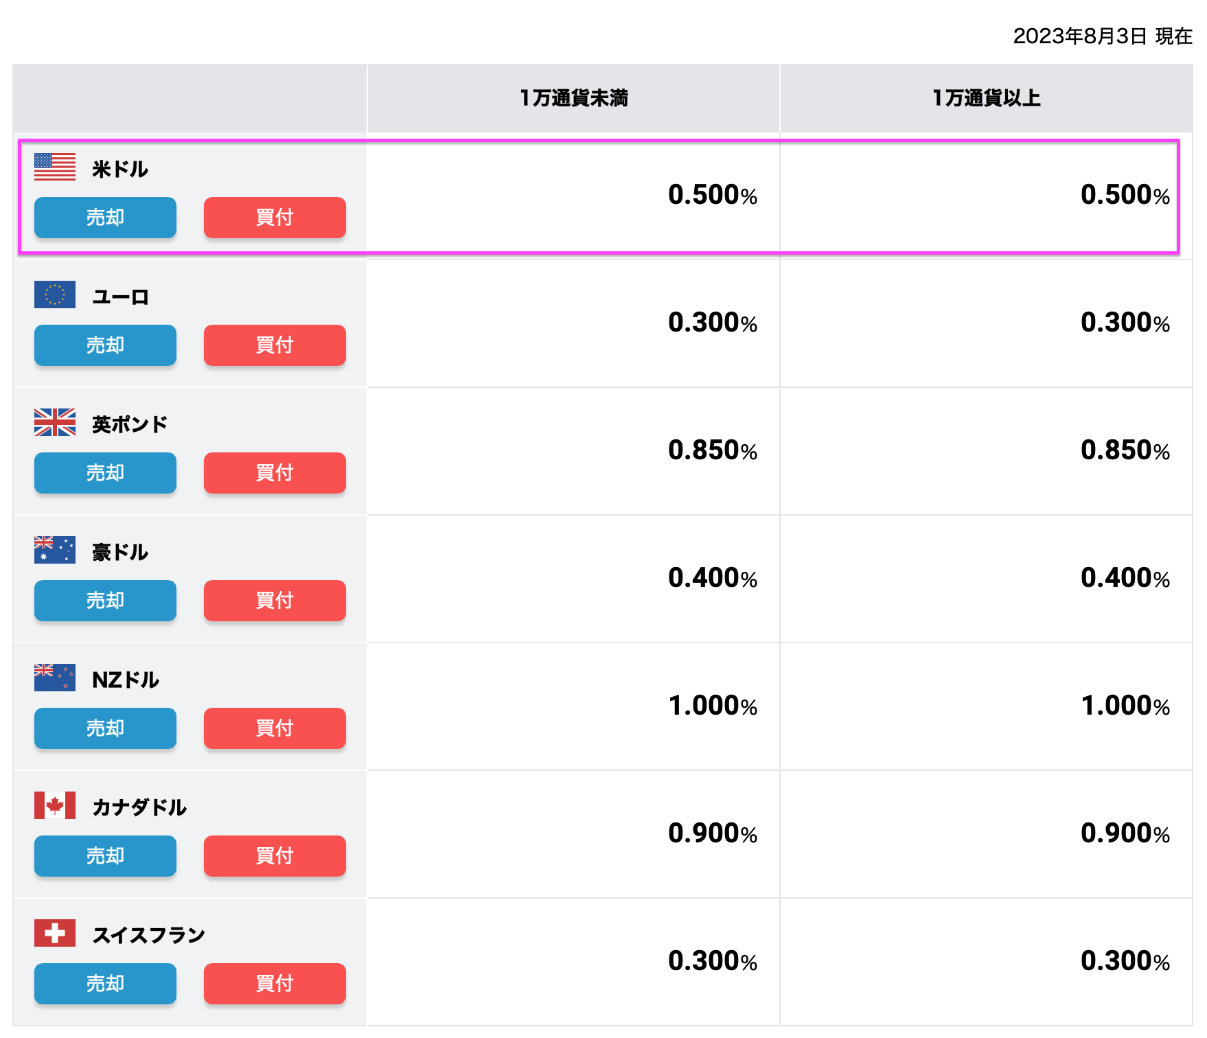Click 売却 in the カナダドル row

104,856
